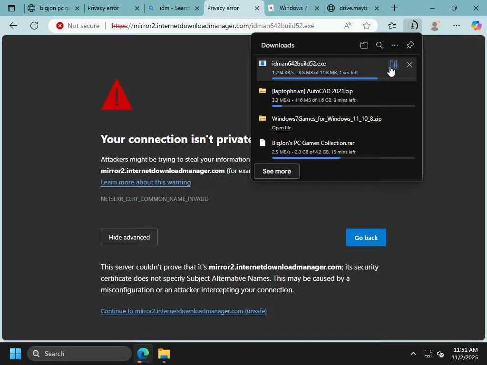
Task: Switch to the drive.maytin tab
Action: [354, 8]
